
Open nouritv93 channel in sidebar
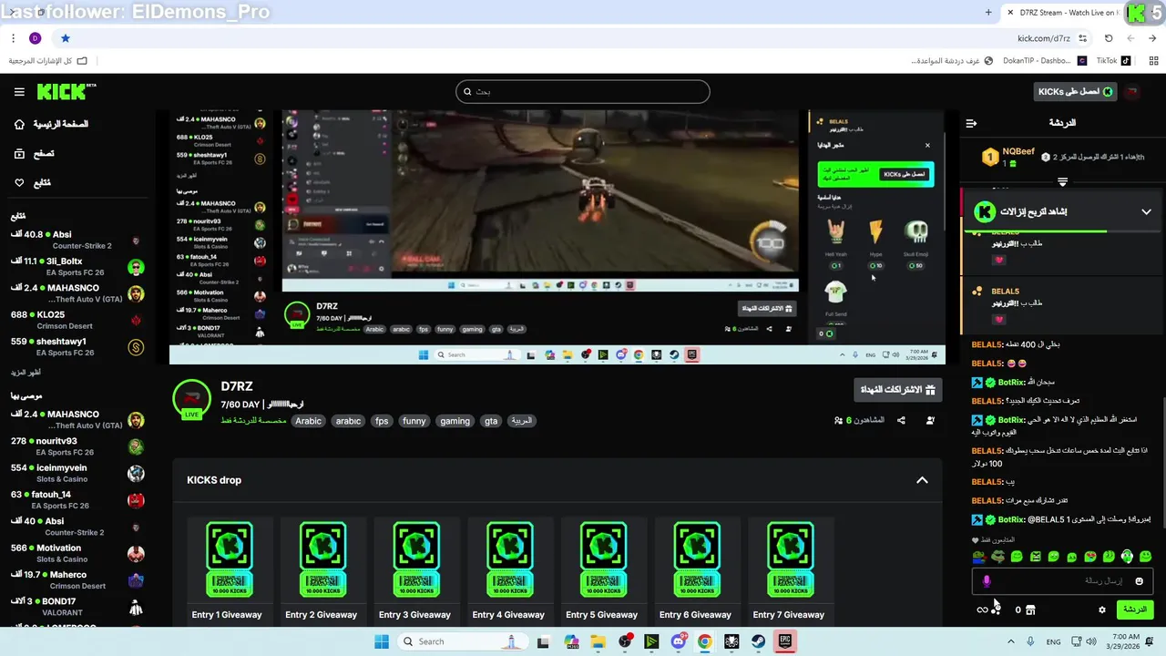(77, 446)
